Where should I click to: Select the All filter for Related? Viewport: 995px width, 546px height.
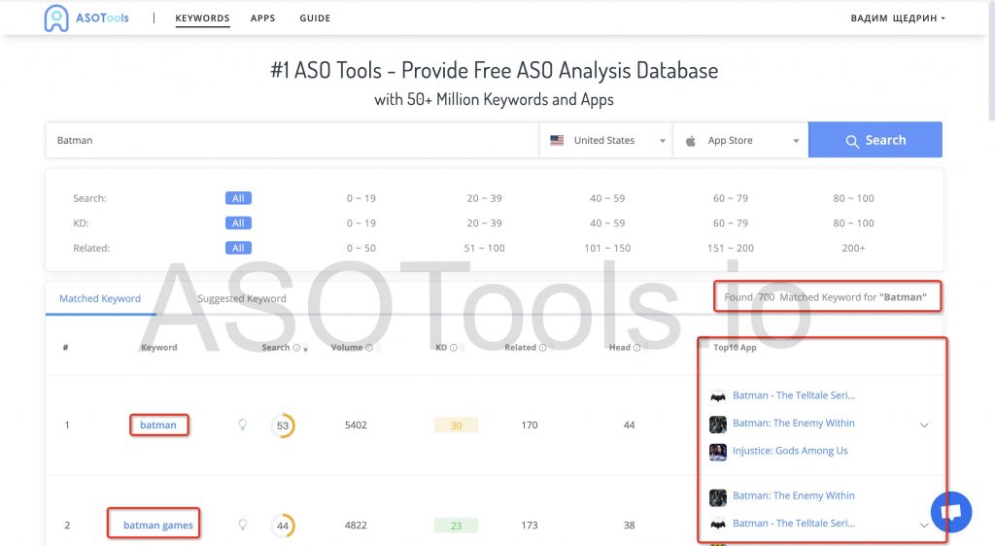pyautogui.click(x=238, y=248)
